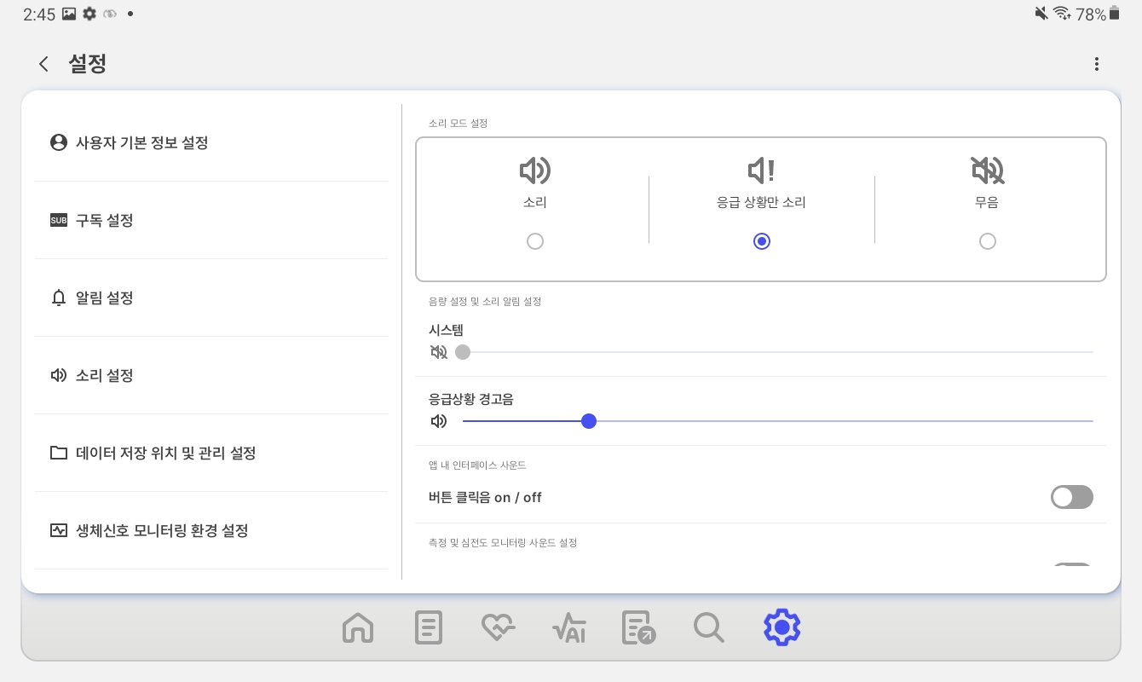Open 알림 설정 menu
1142x682 pixels.
click(x=211, y=298)
